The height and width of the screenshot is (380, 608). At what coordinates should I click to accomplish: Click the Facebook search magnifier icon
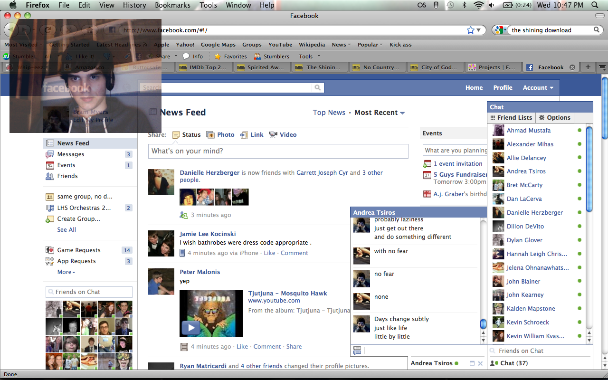pyautogui.click(x=318, y=87)
